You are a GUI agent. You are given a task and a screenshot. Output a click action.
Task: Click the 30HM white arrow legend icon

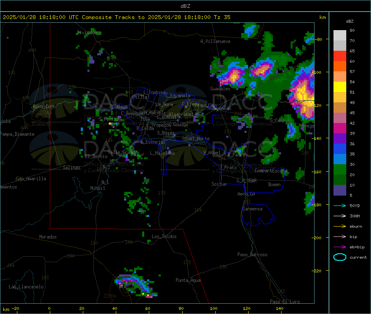click(340, 216)
